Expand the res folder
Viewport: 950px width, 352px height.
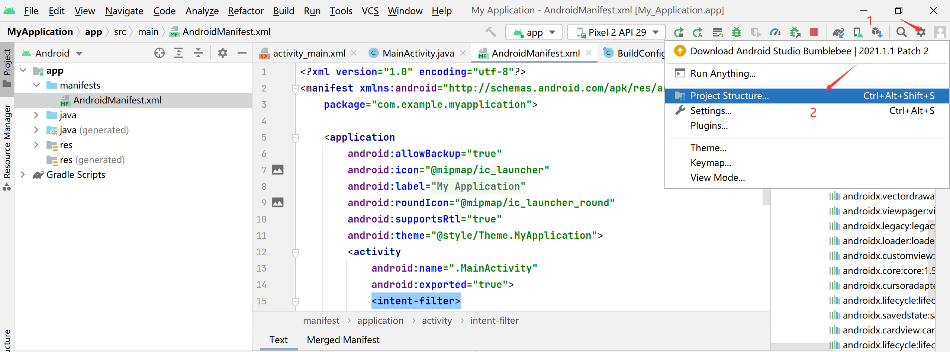point(36,145)
